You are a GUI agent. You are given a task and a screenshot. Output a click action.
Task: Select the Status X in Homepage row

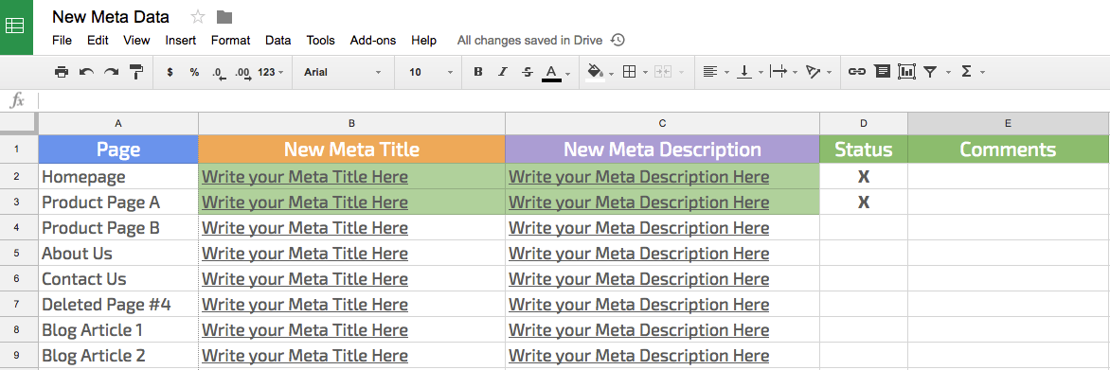coord(864,177)
